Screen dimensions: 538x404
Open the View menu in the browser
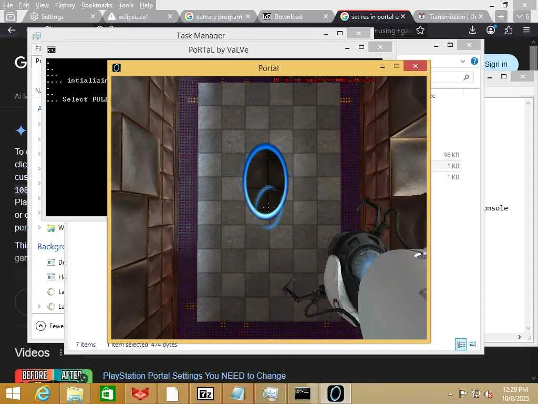(x=42, y=5)
